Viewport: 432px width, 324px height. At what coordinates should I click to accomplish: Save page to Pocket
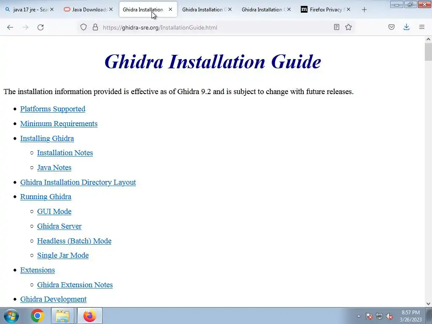(391, 27)
